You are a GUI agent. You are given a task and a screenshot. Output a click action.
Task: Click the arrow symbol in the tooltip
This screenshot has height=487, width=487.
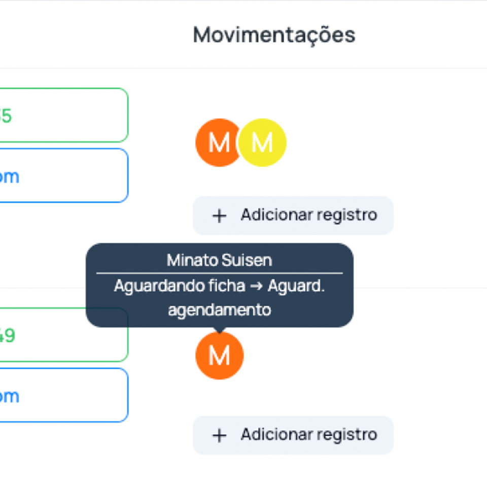pyautogui.click(x=256, y=286)
